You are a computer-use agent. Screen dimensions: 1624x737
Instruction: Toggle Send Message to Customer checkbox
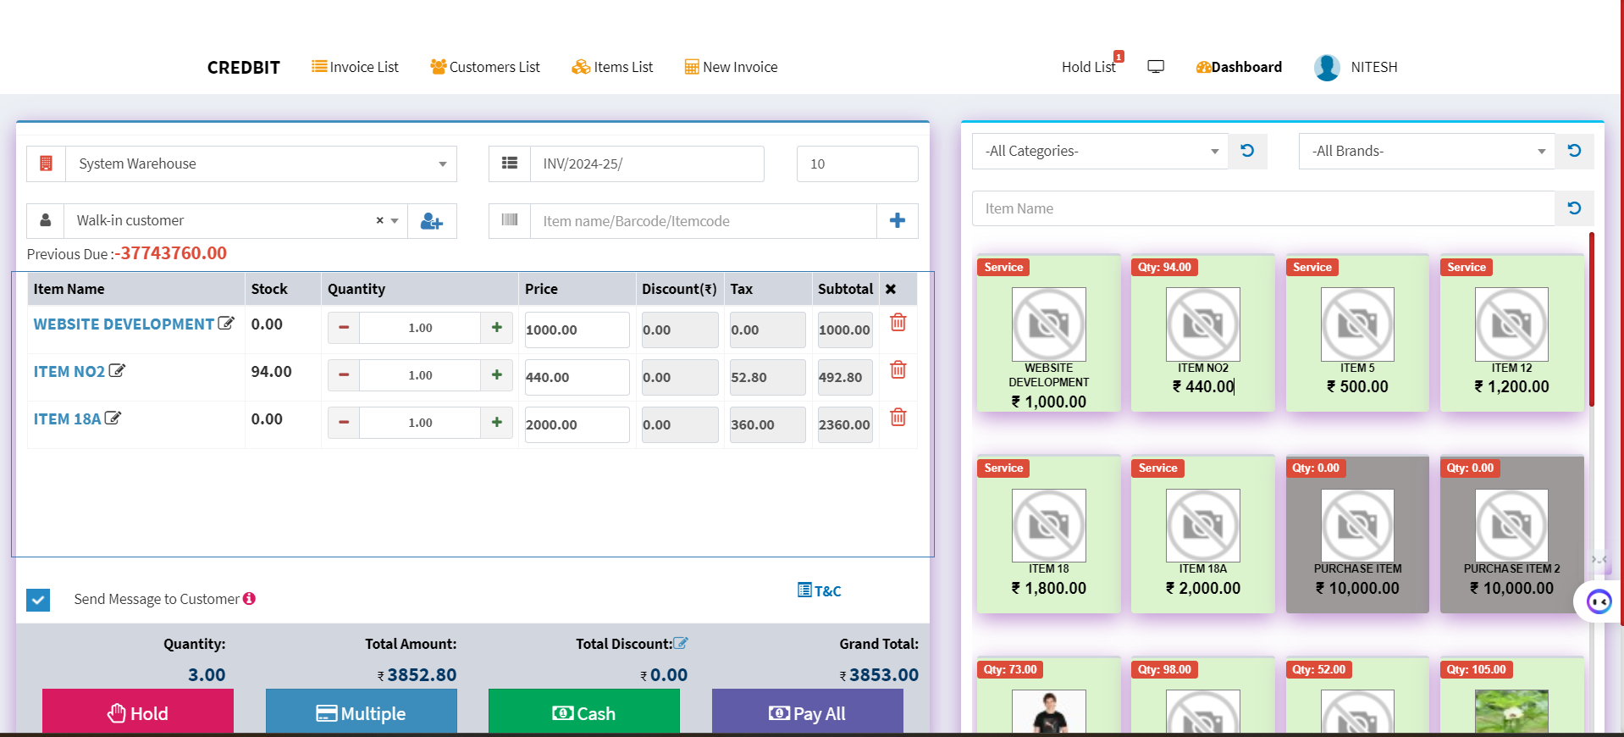38,600
